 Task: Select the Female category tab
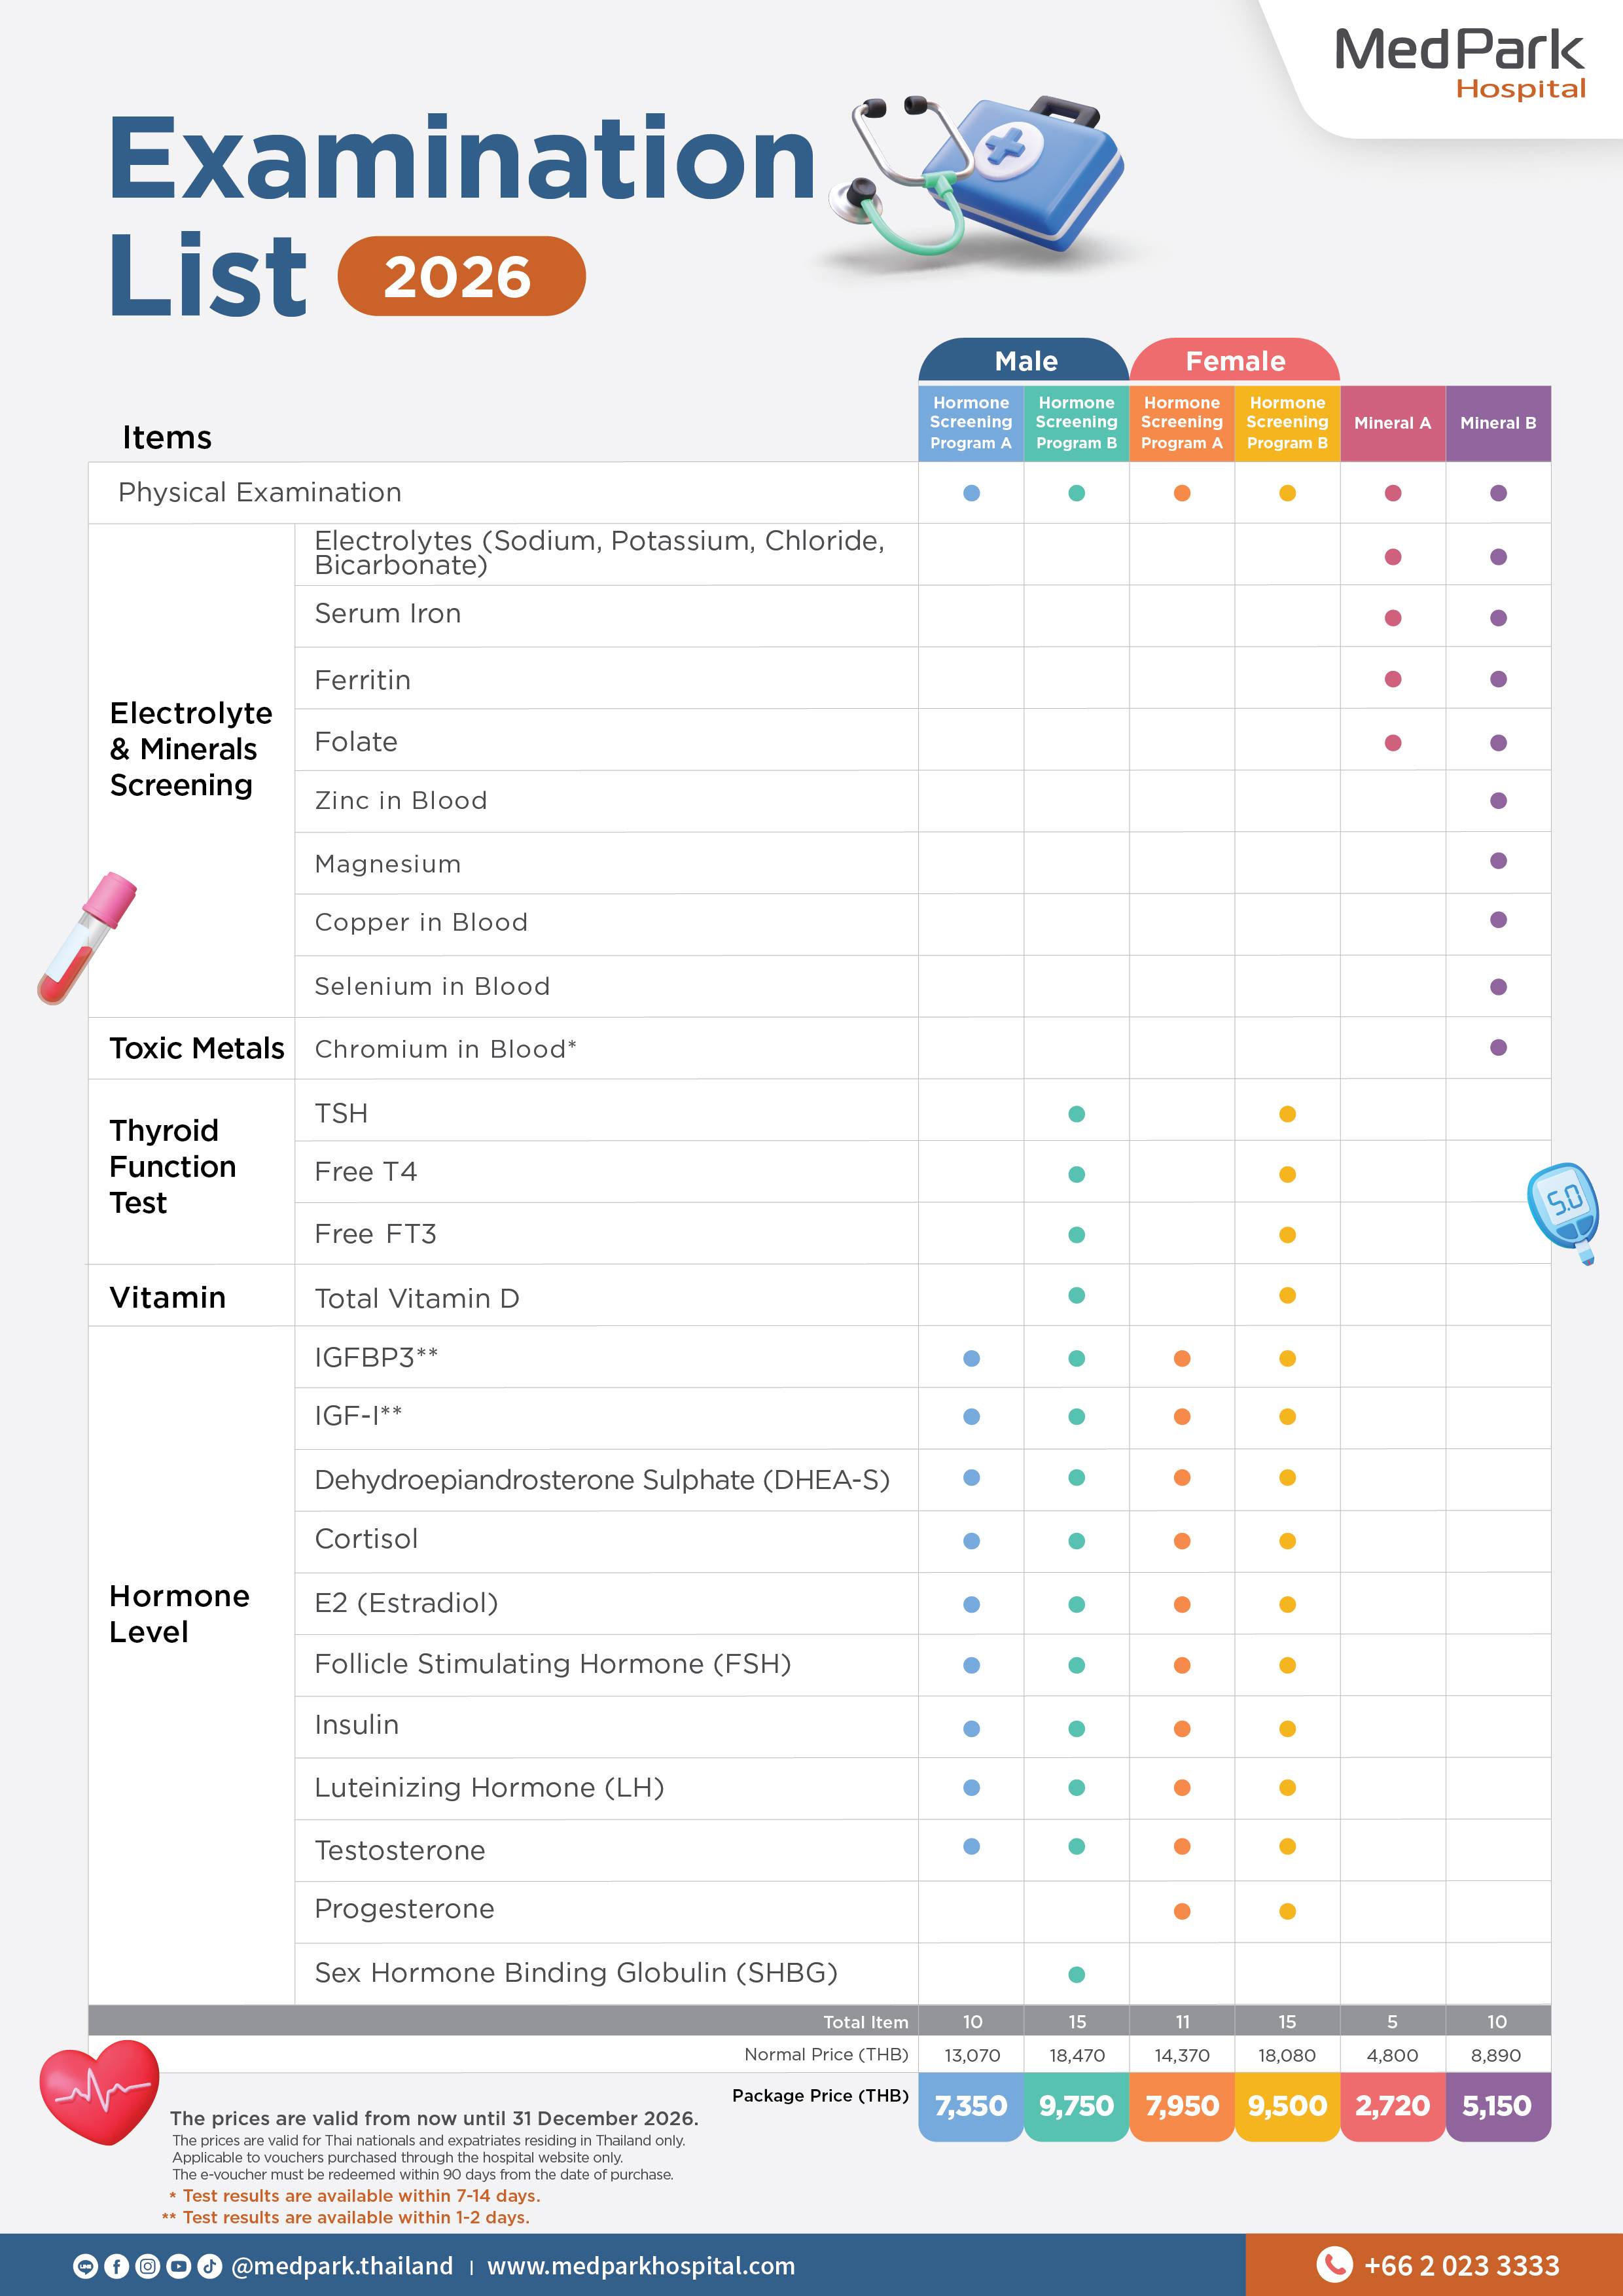click(1235, 360)
